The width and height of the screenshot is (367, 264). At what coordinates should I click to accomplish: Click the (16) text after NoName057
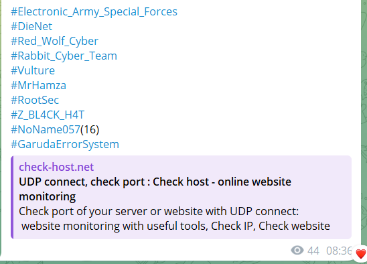[90, 129]
